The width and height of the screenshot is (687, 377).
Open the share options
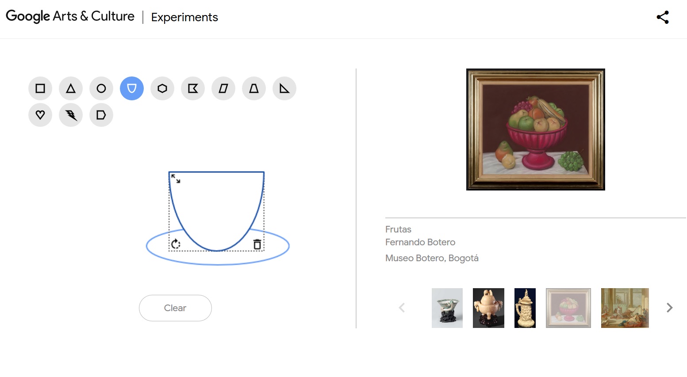(663, 17)
